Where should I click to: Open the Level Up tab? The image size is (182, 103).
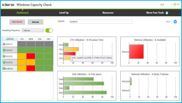tap(64, 13)
